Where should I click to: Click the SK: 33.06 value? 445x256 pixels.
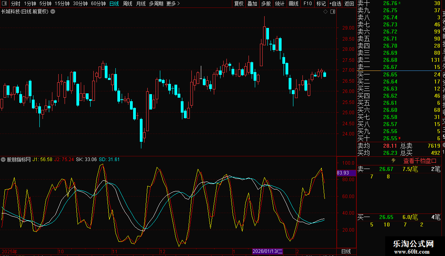(x=86, y=160)
